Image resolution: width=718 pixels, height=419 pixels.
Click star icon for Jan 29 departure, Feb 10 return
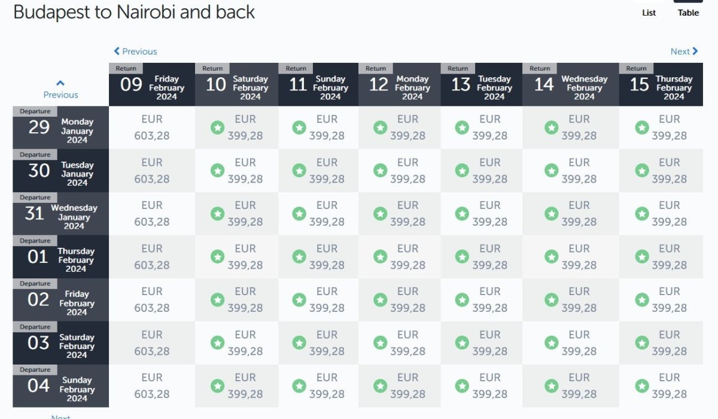coord(217,127)
